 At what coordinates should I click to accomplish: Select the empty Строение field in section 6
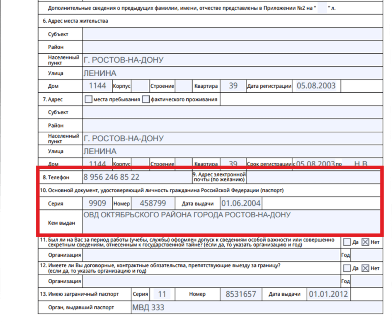[x=183, y=86]
